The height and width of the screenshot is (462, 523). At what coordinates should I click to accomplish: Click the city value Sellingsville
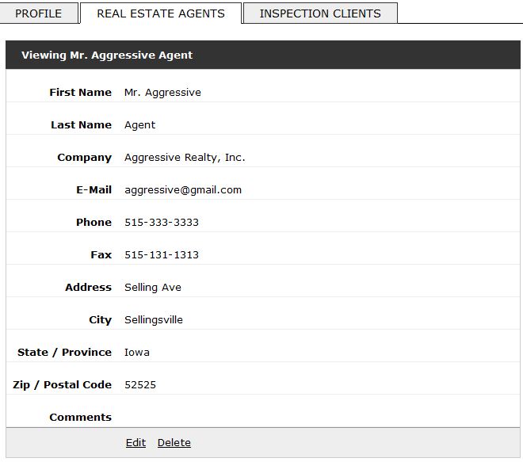pyautogui.click(x=154, y=320)
